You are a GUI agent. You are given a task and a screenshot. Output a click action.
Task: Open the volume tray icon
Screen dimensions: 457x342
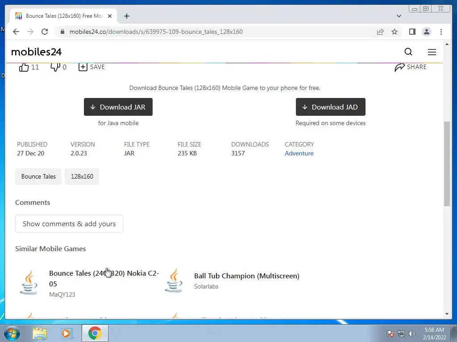(x=412, y=334)
